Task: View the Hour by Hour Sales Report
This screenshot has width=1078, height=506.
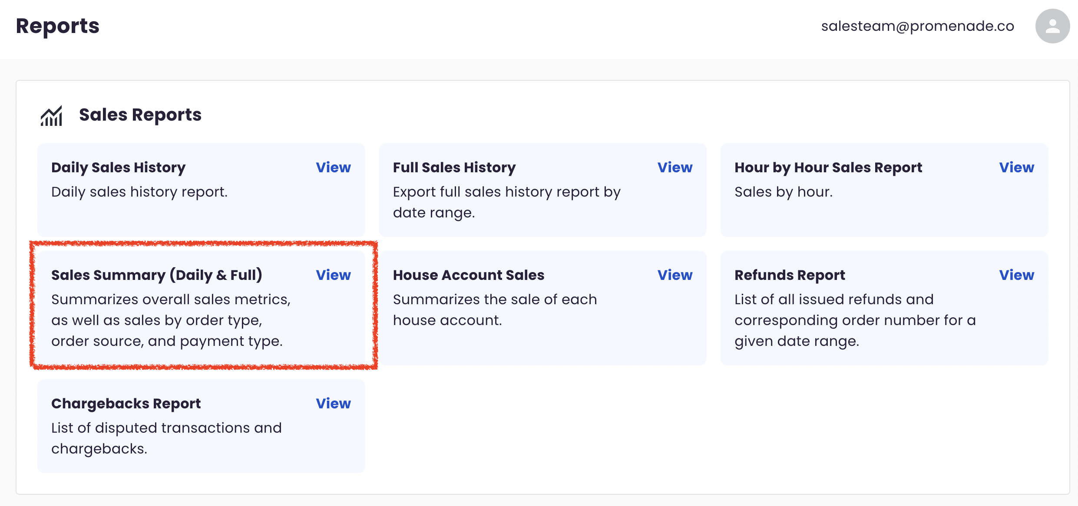Action: pos(1016,168)
